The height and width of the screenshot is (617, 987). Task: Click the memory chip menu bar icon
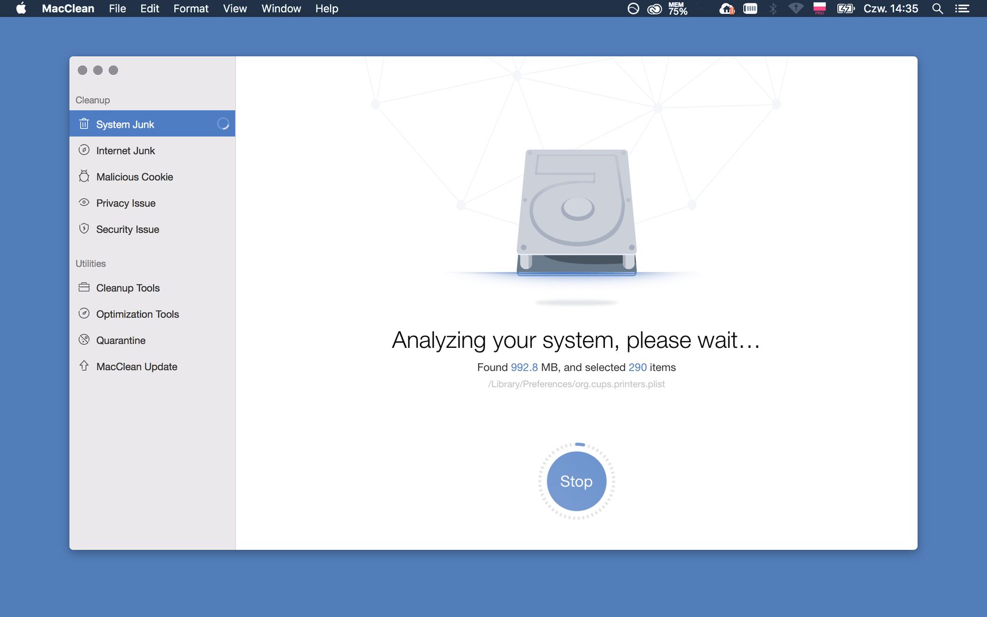[x=750, y=8]
